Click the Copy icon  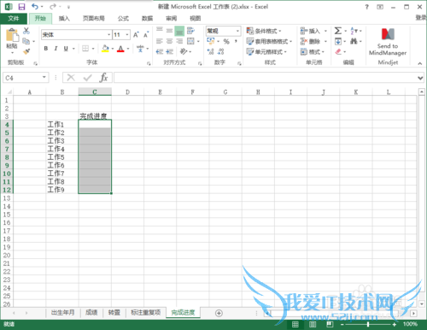[26, 41]
